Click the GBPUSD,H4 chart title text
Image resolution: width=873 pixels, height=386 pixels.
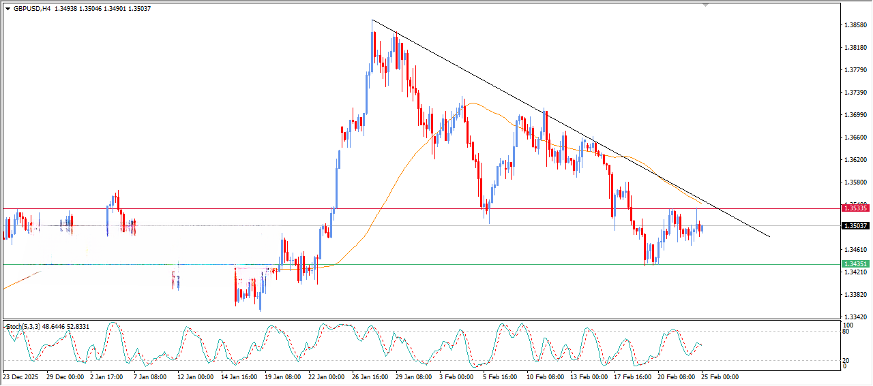pos(32,9)
